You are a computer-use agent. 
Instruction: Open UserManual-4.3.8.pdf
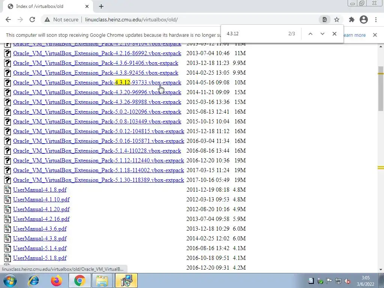(x=40, y=238)
